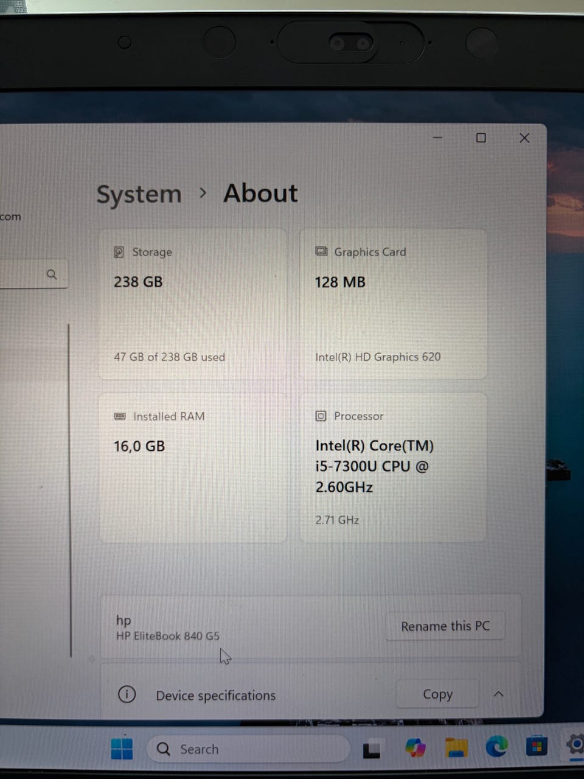The height and width of the screenshot is (779, 584).
Task: Open File Explorer from the taskbar
Action: 456,747
